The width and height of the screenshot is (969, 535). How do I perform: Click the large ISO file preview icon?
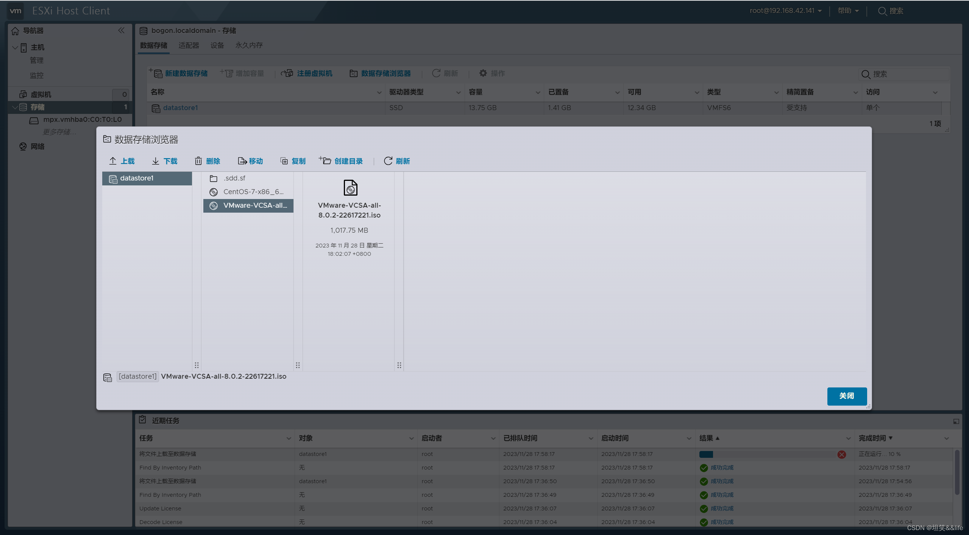tap(350, 188)
